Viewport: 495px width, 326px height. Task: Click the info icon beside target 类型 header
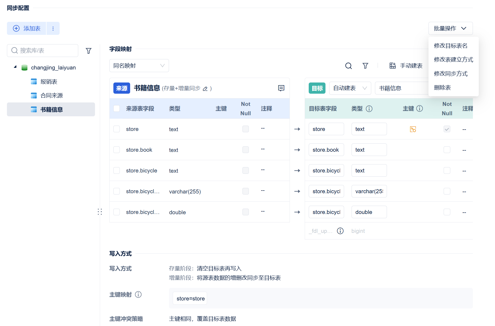pyautogui.click(x=369, y=109)
